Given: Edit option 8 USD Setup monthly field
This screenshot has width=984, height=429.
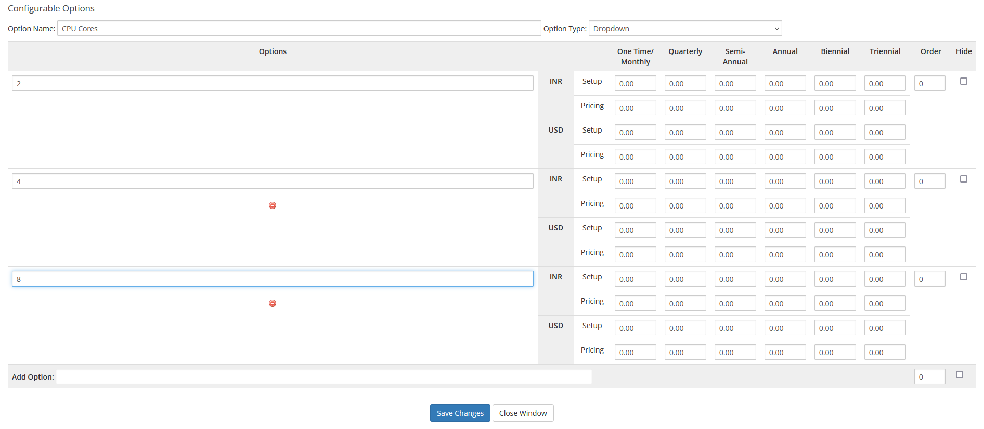Looking at the screenshot, I should click(636, 328).
